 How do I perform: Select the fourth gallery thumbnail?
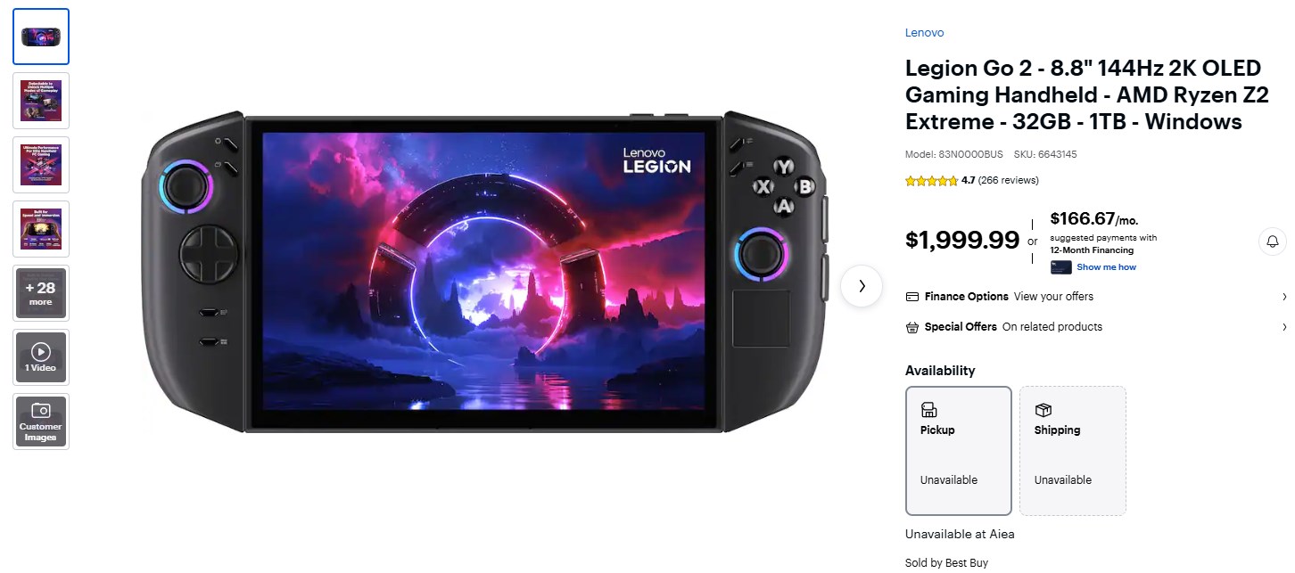pyautogui.click(x=41, y=229)
